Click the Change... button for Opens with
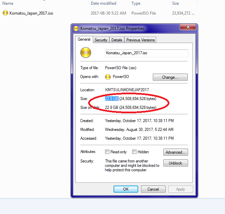225x214 pixels. 170,77
